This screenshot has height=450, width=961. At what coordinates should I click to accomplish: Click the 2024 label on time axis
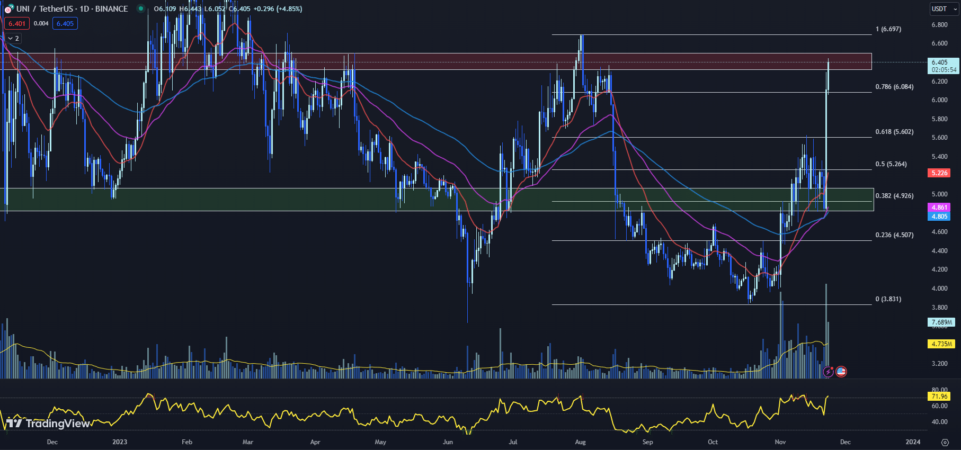click(913, 442)
